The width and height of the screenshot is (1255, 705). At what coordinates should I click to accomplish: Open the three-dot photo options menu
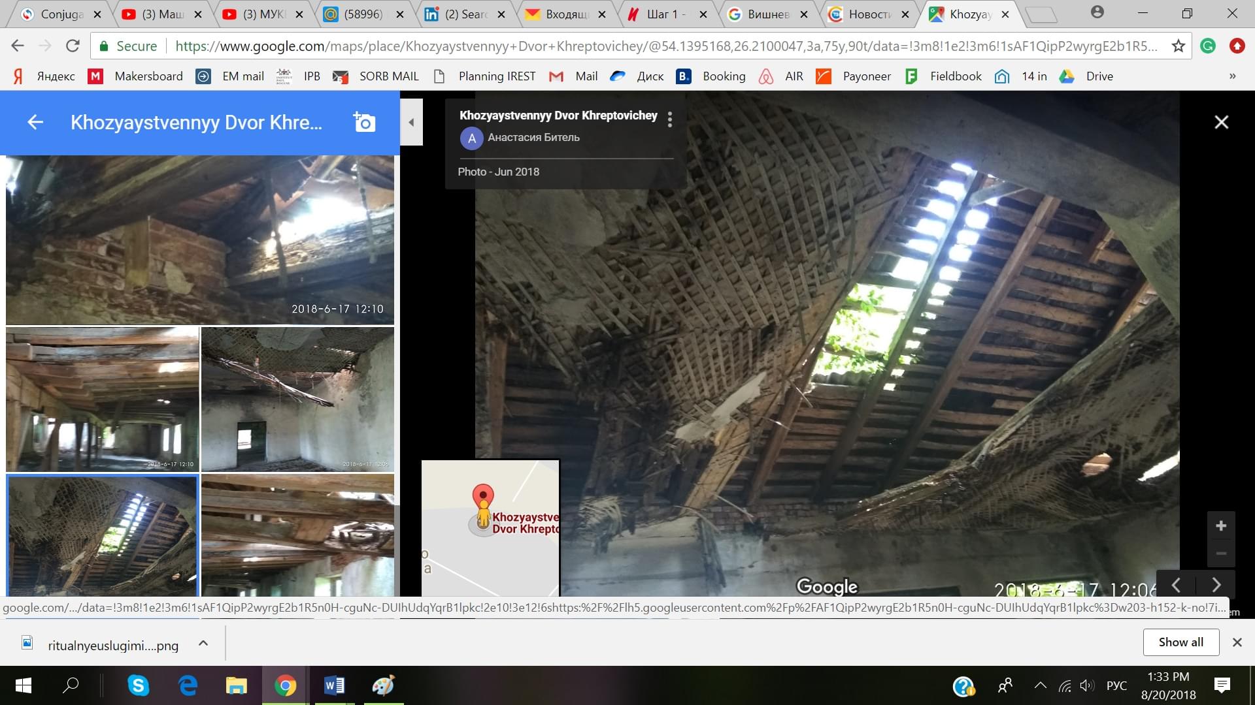click(x=669, y=119)
